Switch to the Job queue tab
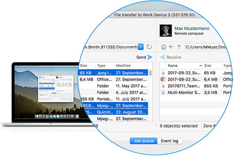This screenshot has height=156, width=235. (x=143, y=141)
